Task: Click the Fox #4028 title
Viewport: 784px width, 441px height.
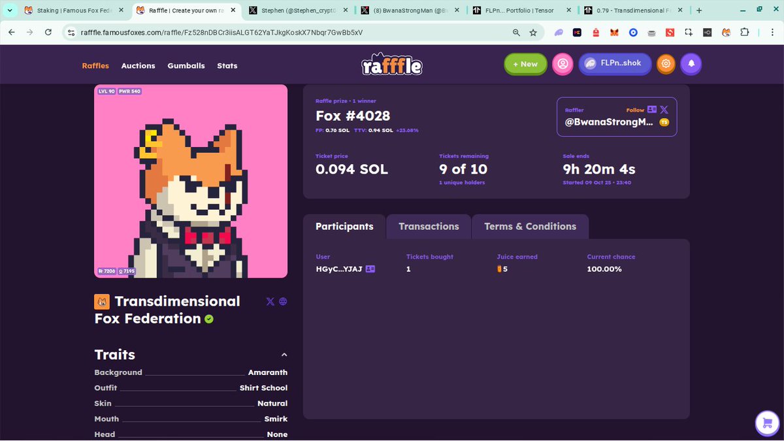Action: 353,116
